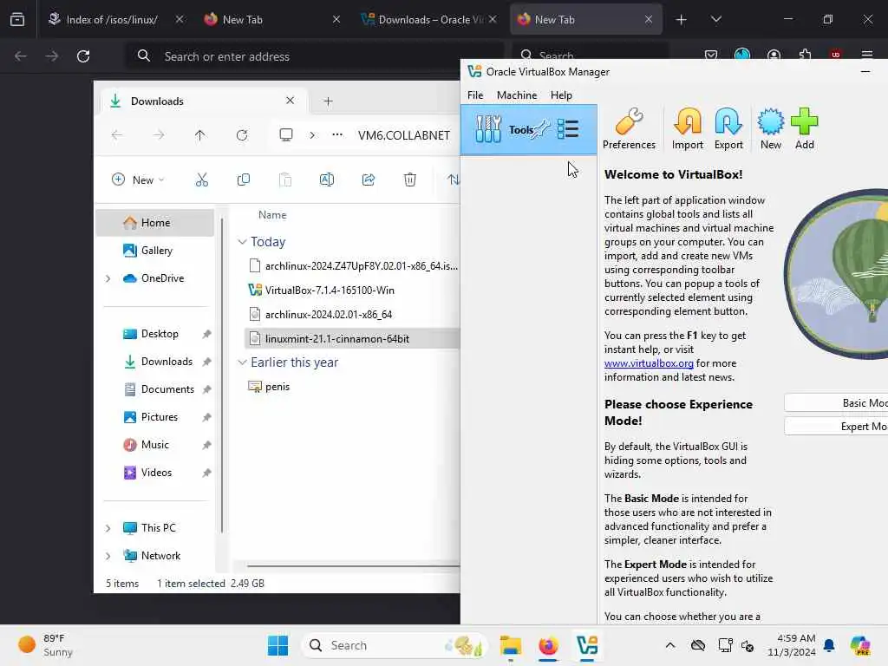Expand This PC in navigation pane
The width and height of the screenshot is (888, 666).
click(108, 528)
